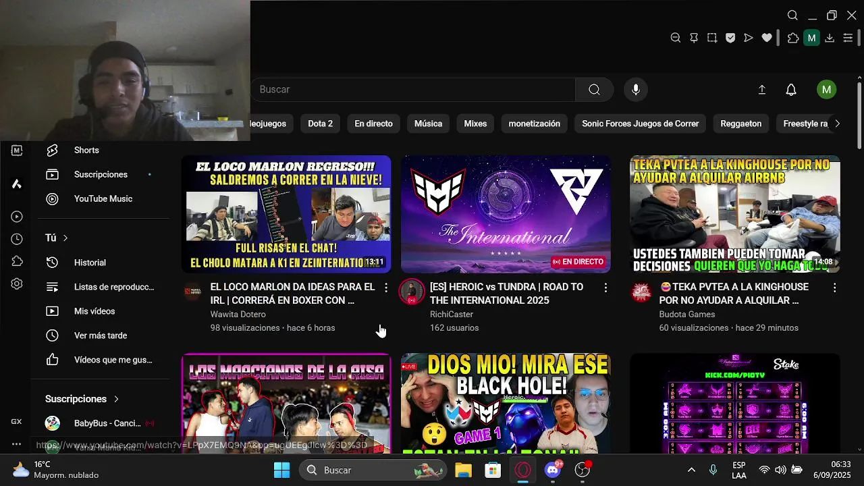Viewport: 864px width, 486px height.
Task: Open Shorts in YouTube sidebar
Action: pyautogui.click(x=103, y=151)
